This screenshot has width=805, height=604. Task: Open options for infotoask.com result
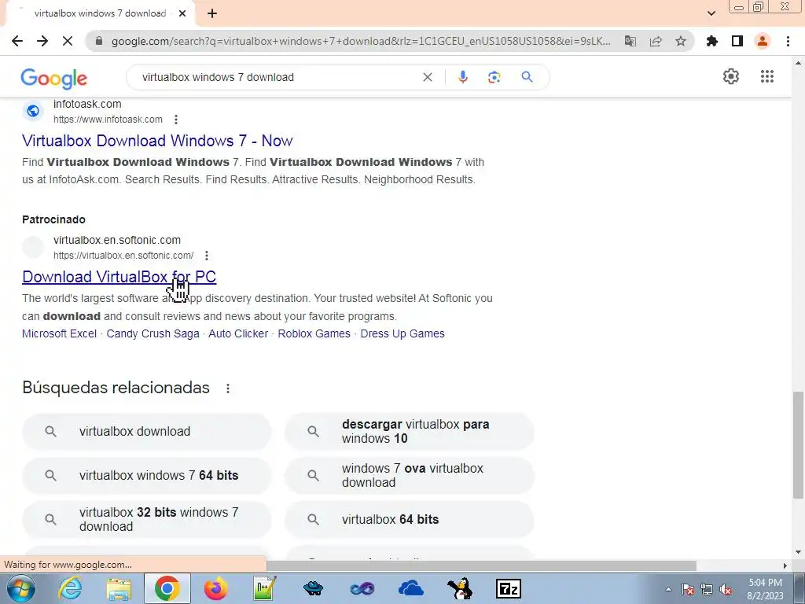[176, 120]
